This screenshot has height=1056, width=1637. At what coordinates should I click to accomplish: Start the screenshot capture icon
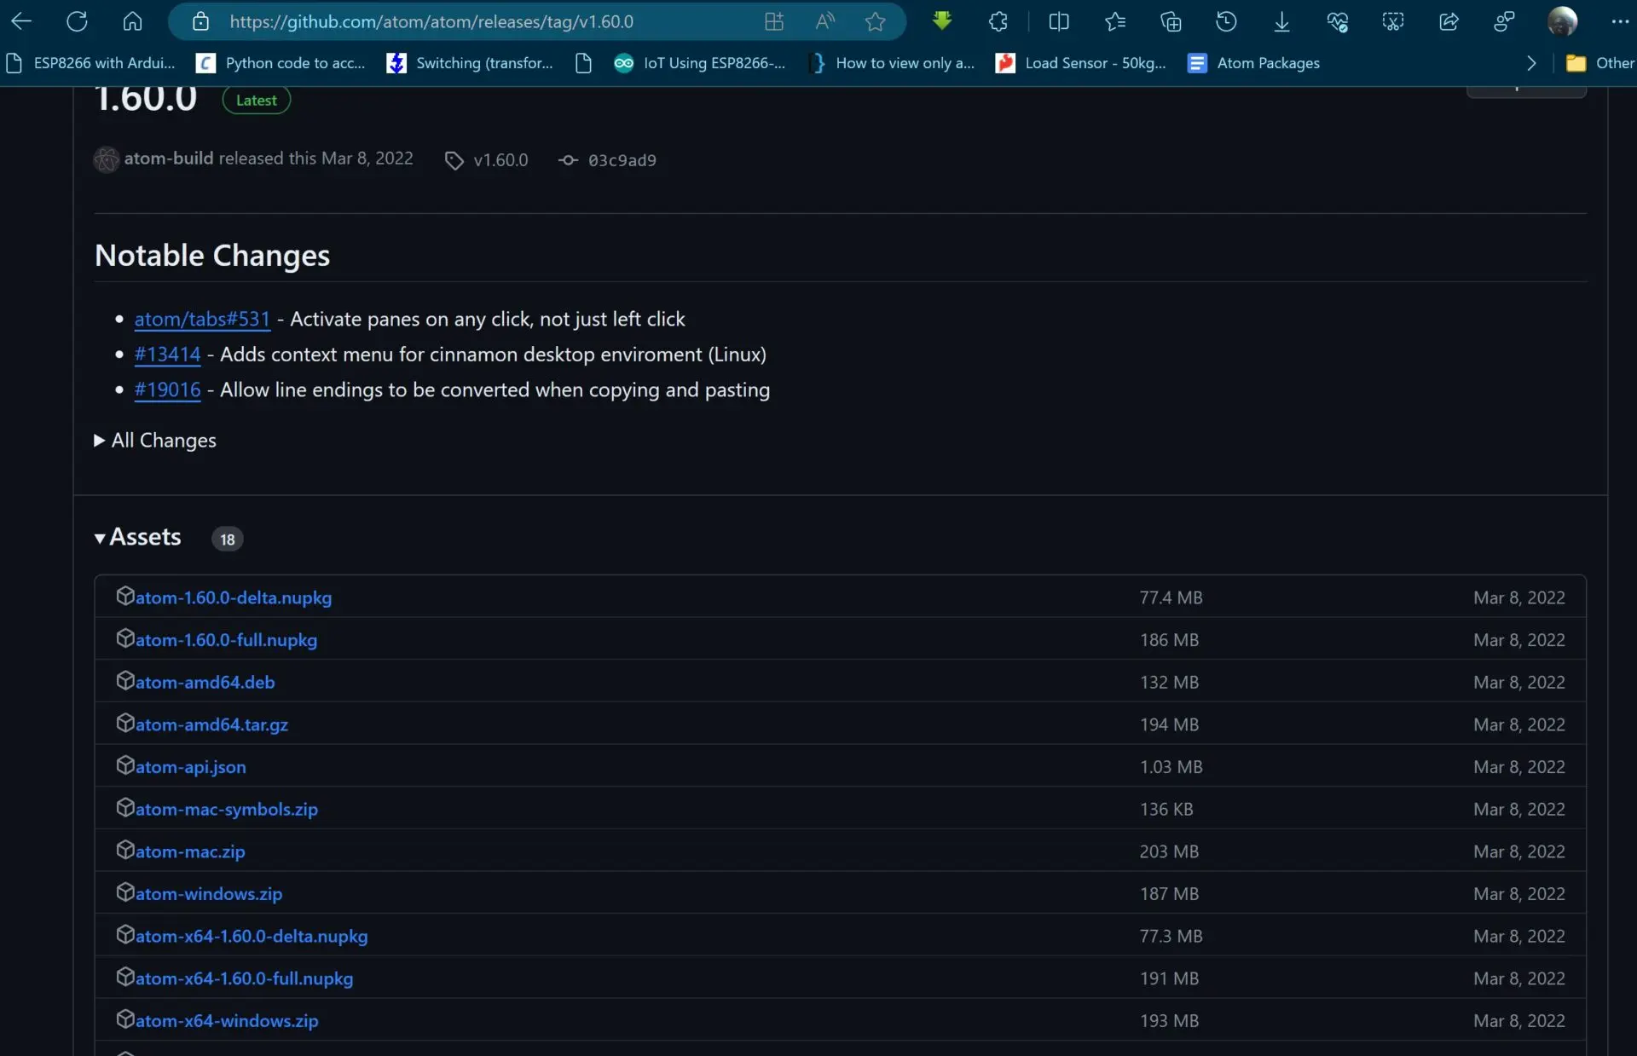(1393, 21)
